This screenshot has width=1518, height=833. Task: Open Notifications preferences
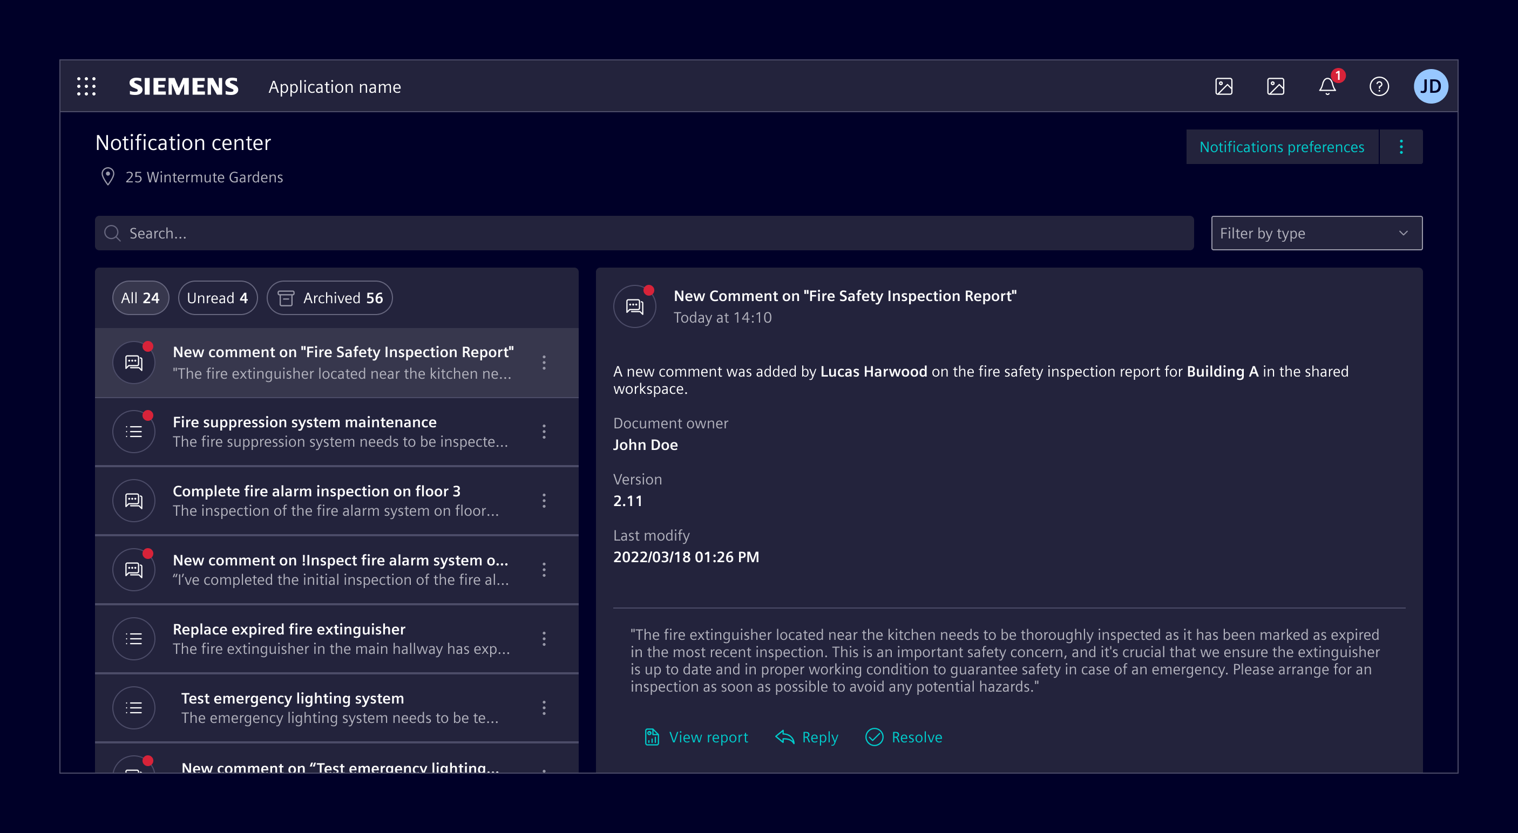(1282, 147)
